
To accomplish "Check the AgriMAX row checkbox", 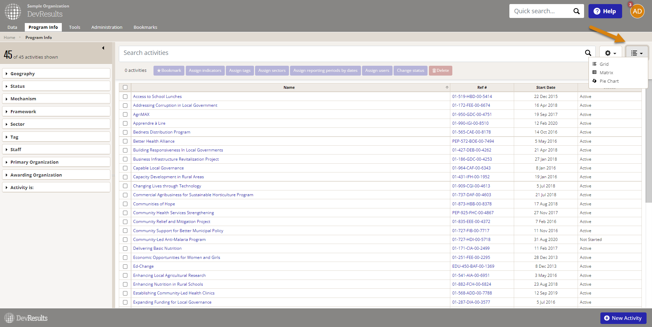I will 125,115.
